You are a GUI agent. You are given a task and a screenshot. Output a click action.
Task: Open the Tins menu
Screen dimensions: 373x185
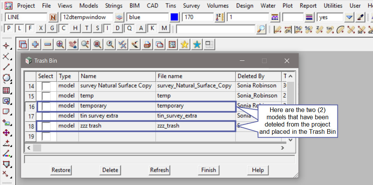tap(171, 6)
